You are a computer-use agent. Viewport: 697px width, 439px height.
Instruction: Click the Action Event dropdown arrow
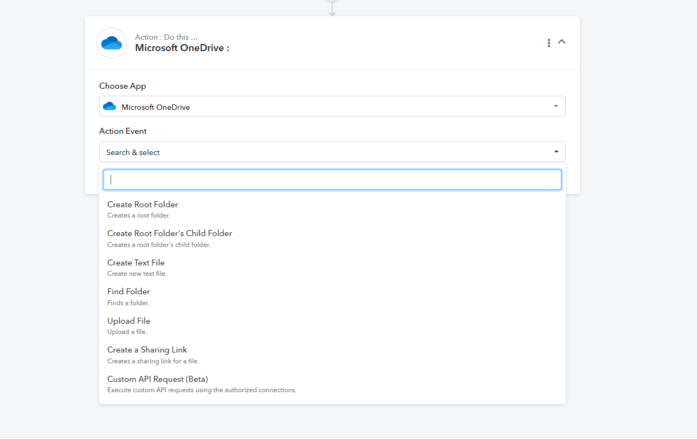tap(557, 152)
